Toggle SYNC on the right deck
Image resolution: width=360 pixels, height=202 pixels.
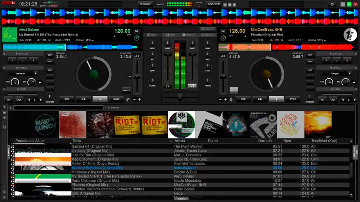pos(293,99)
